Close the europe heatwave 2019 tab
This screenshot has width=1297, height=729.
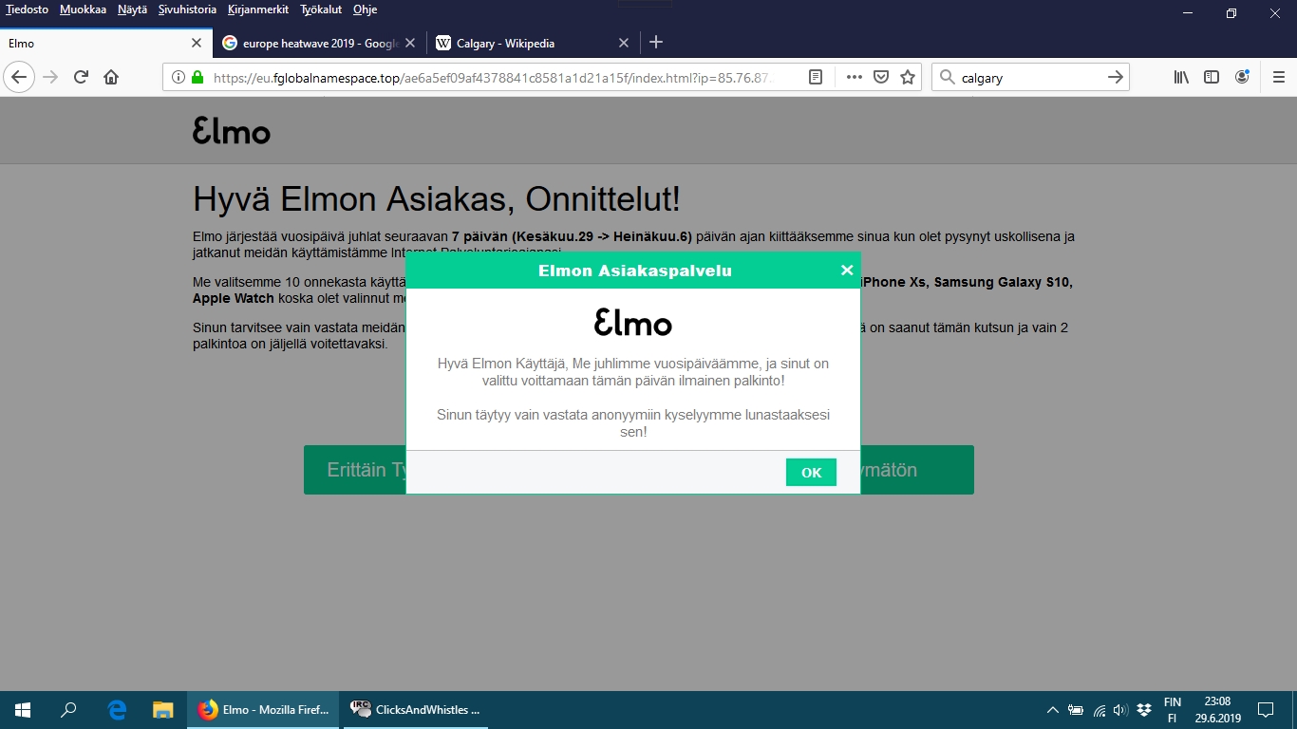pos(410,43)
